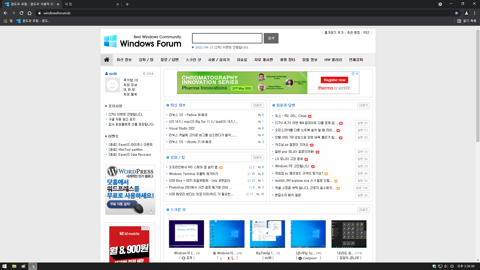Image resolution: width=480 pixels, height=270 pixels.
Task: Open the 윈도우 포럼 bookmark
Action: pyautogui.click(x=33, y=21)
